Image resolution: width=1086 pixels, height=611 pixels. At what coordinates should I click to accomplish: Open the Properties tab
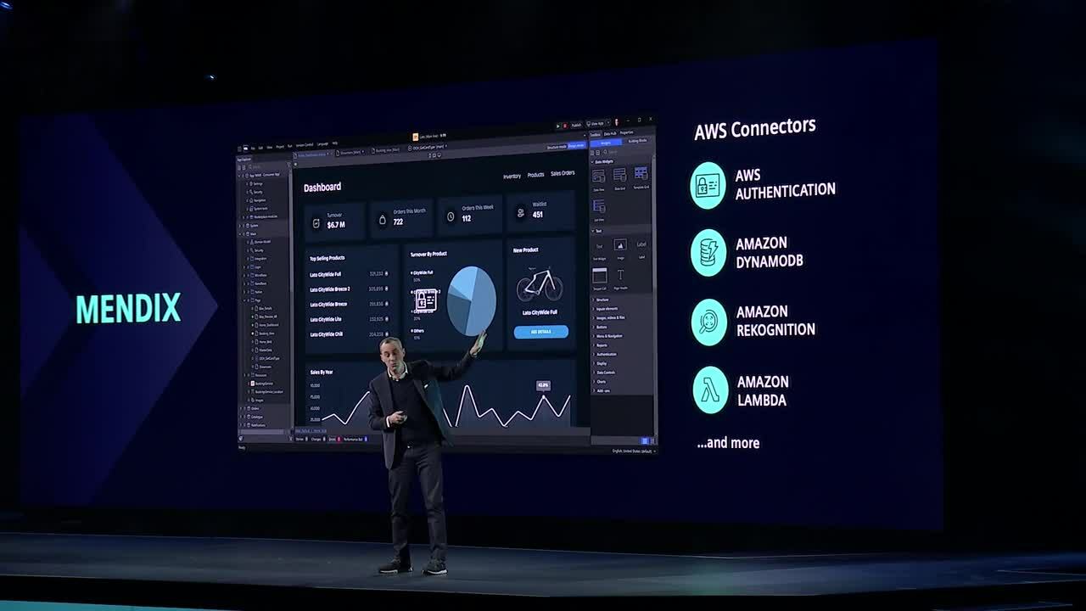click(x=626, y=132)
